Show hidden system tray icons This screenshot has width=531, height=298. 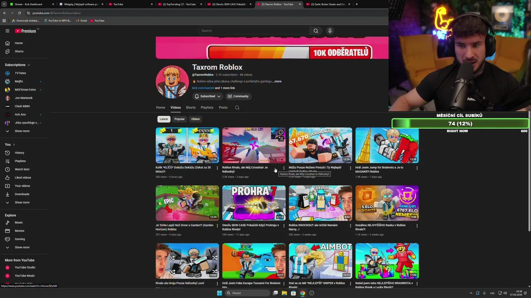coord(471,293)
